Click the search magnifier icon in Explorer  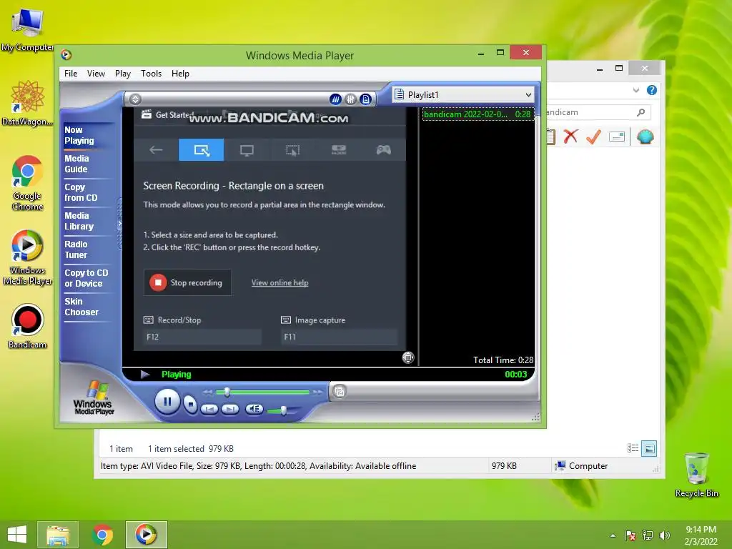click(641, 112)
